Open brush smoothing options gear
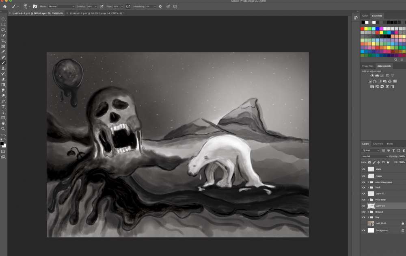This screenshot has height=256, width=406. pyautogui.click(x=160, y=7)
